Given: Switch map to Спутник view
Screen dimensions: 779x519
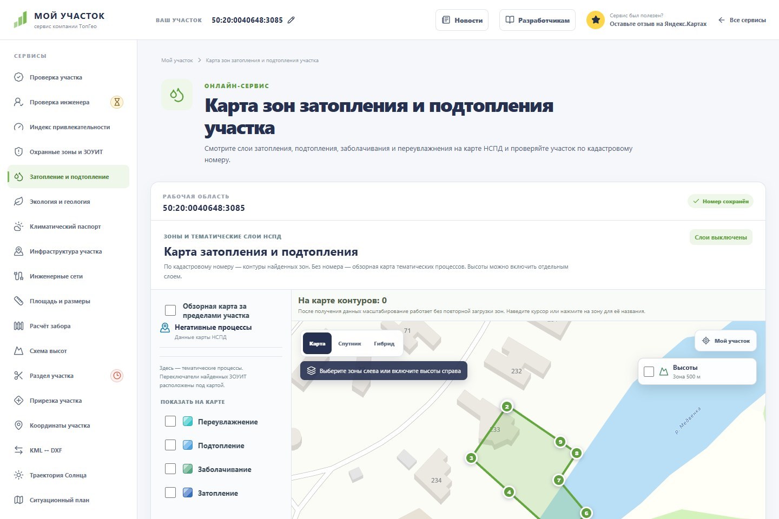Looking at the screenshot, I should click(349, 344).
